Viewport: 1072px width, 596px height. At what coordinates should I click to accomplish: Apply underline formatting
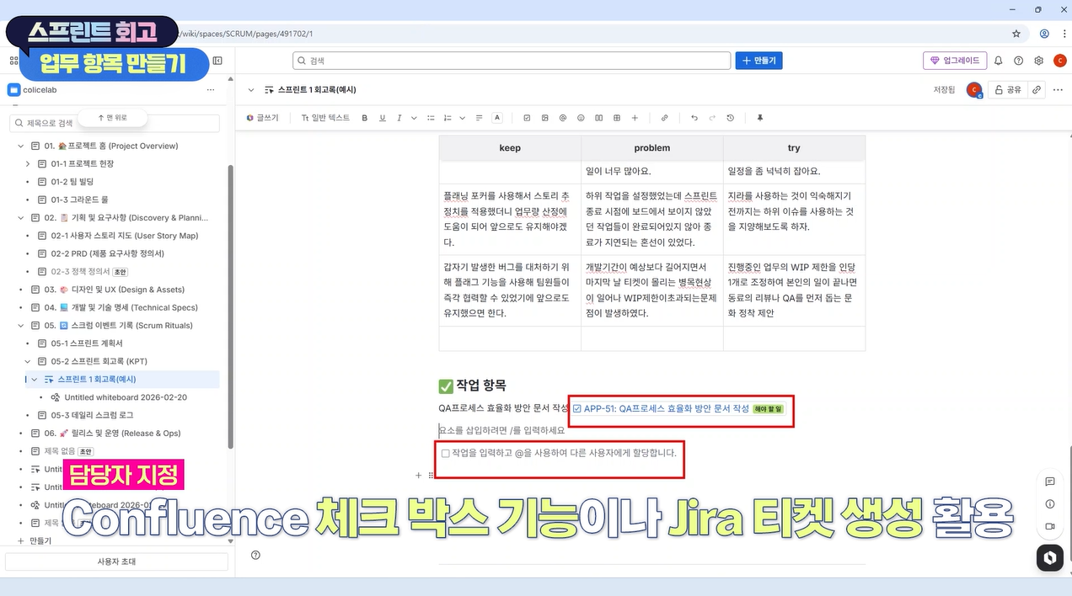click(x=383, y=118)
